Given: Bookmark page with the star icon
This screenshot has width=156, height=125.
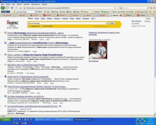Looking at the screenshot, I should 115,8.
